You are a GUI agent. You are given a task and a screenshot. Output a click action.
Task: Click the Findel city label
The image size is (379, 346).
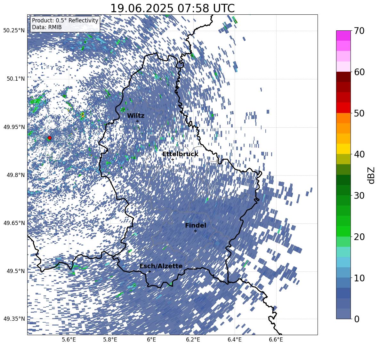click(196, 225)
